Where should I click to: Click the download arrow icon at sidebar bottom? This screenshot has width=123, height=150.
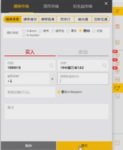click(117, 143)
